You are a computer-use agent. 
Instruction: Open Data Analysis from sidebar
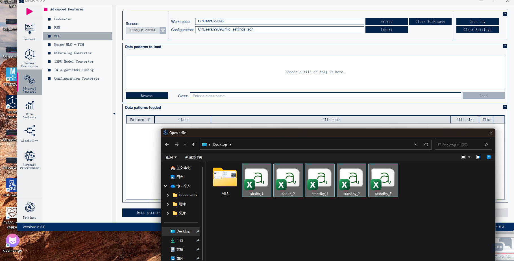tap(29, 109)
